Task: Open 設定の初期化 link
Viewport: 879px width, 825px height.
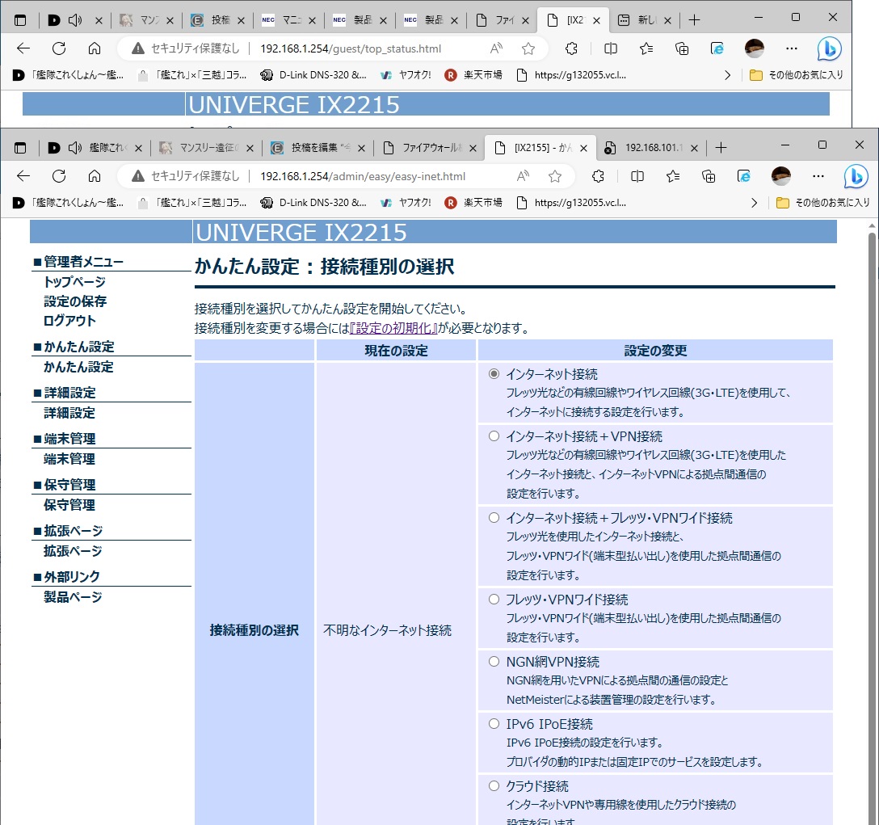Action: (x=393, y=328)
